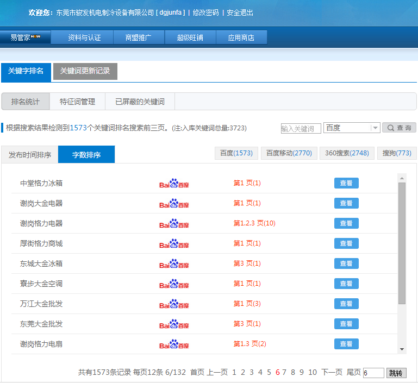418x383 pixels.
Task: Open 超级旺铺 in the navigation bar
Action: pos(190,37)
